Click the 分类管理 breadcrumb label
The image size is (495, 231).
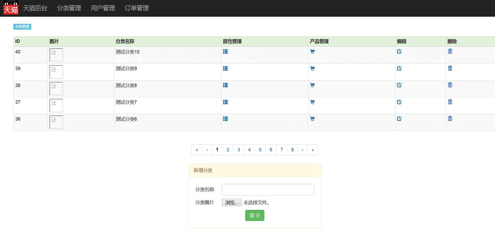[22, 26]
